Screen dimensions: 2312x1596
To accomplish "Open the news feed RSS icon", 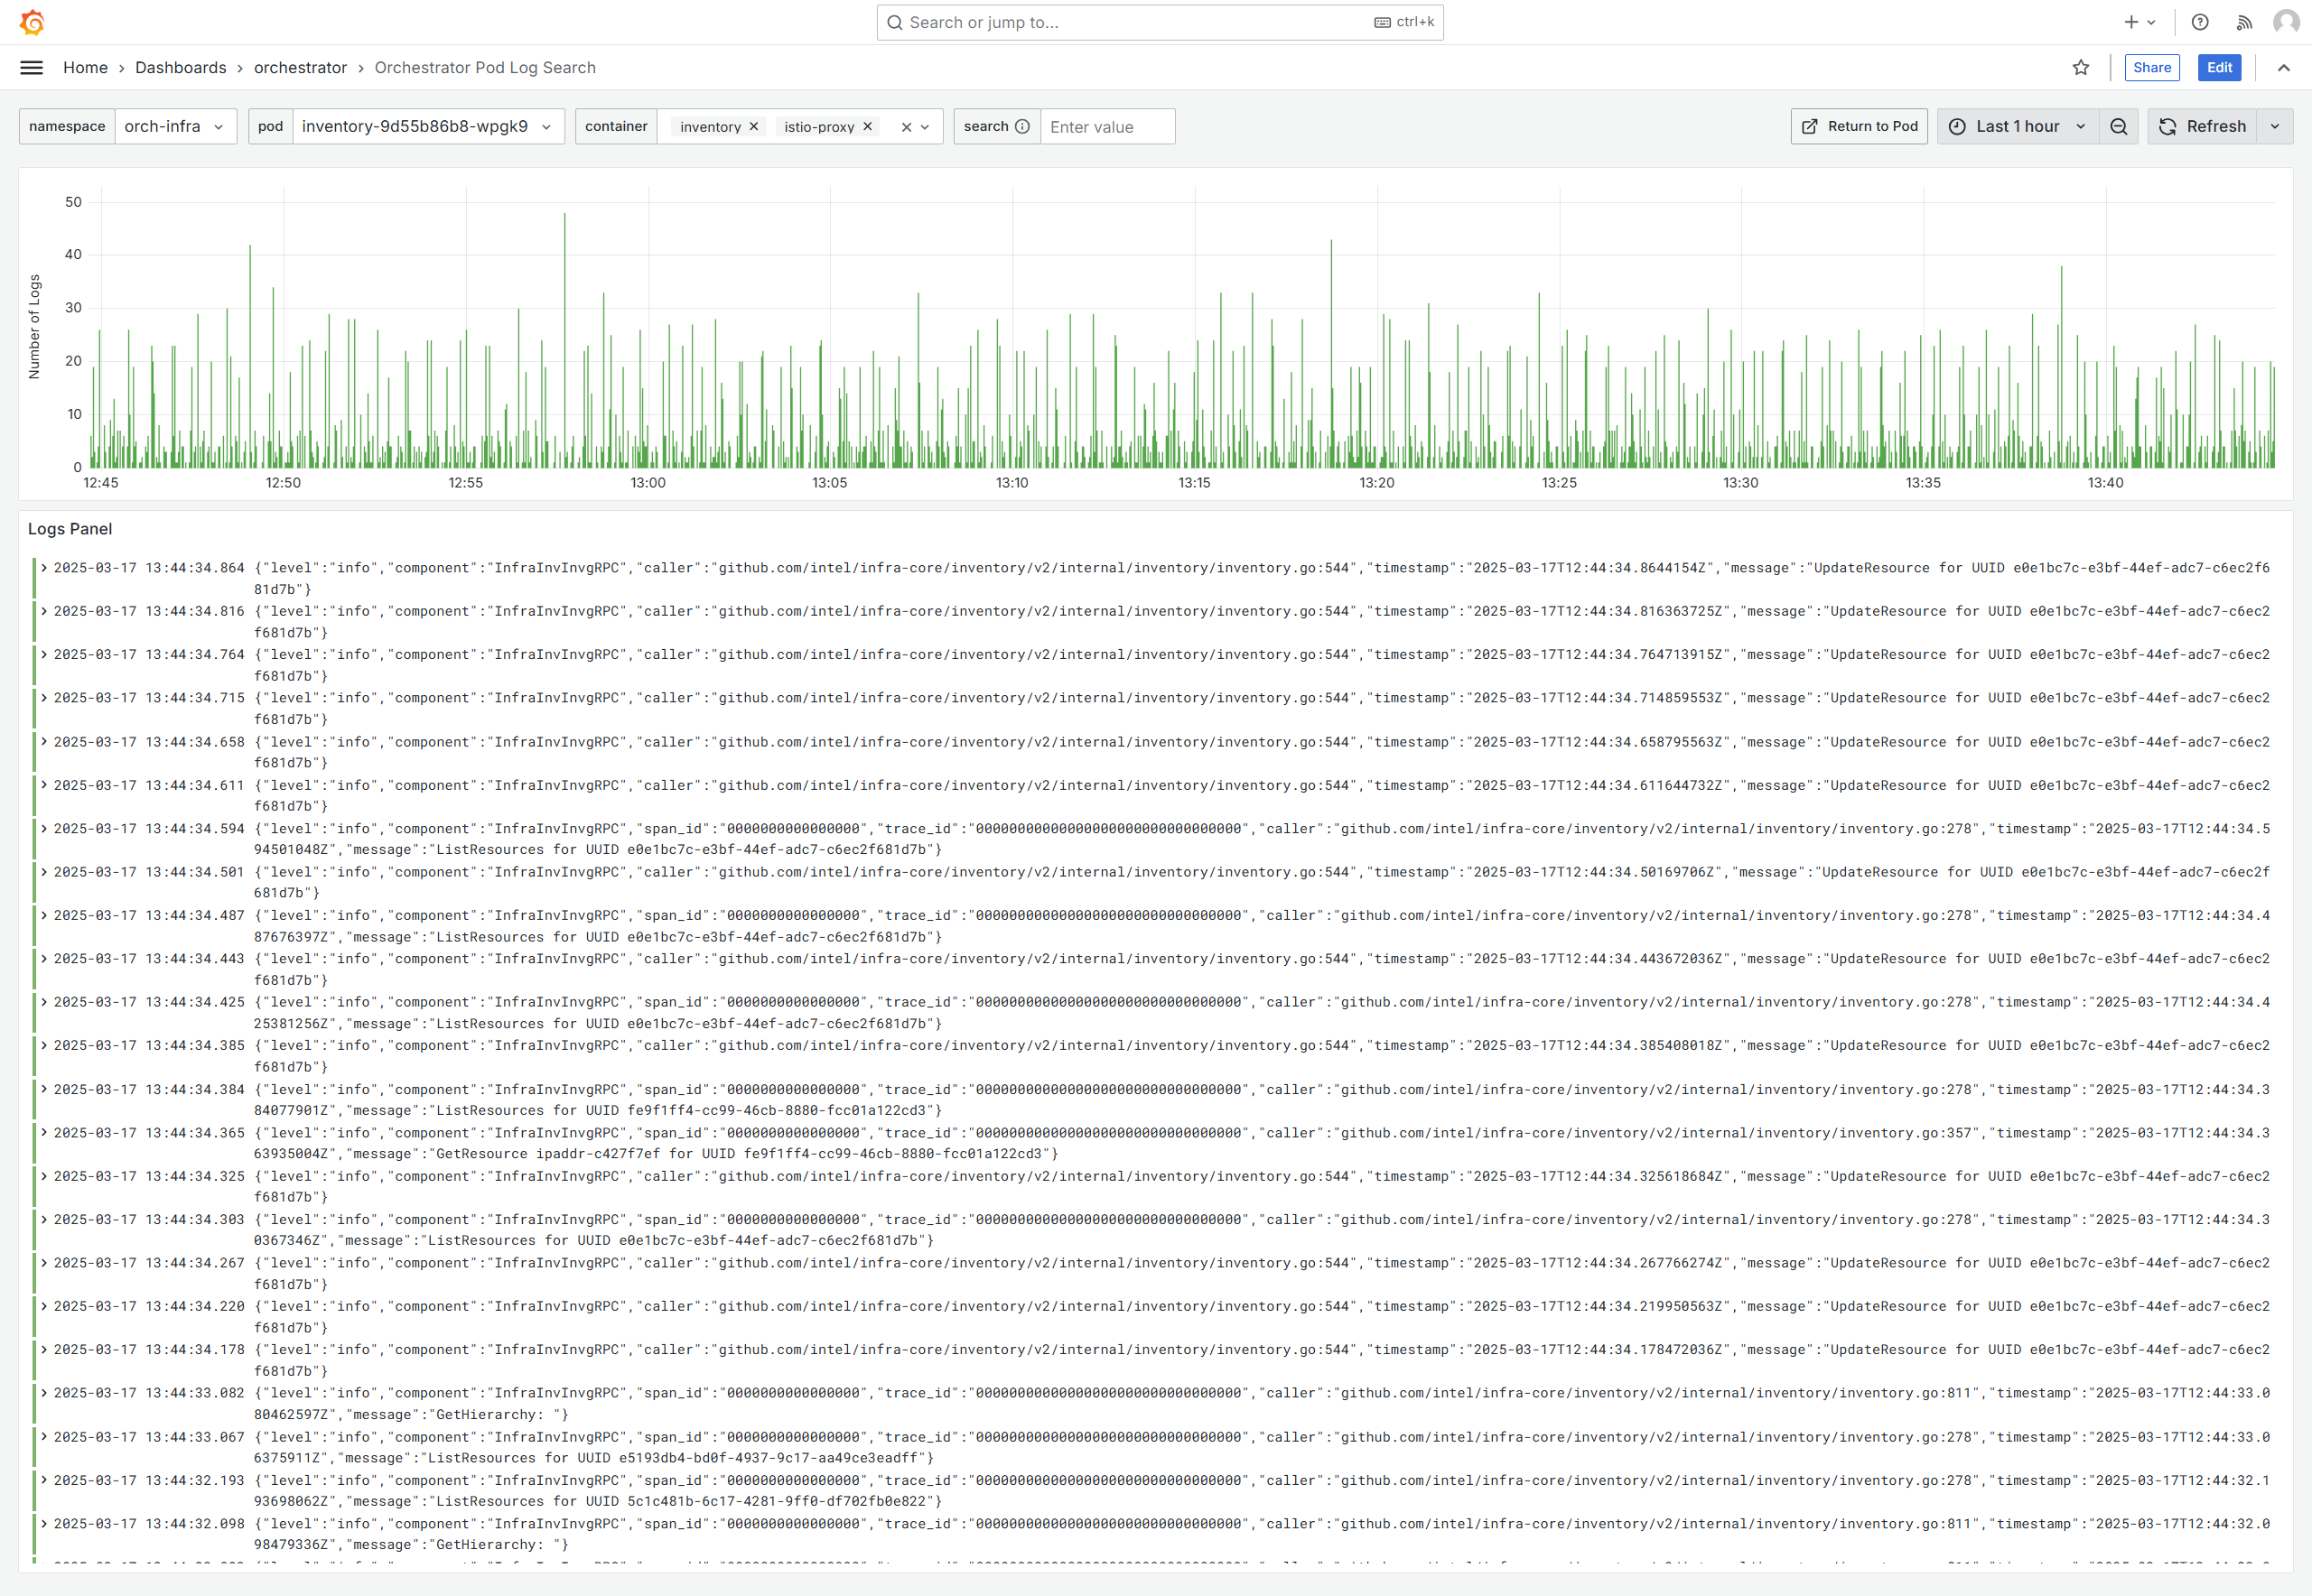I will [x=2244, y=22].
